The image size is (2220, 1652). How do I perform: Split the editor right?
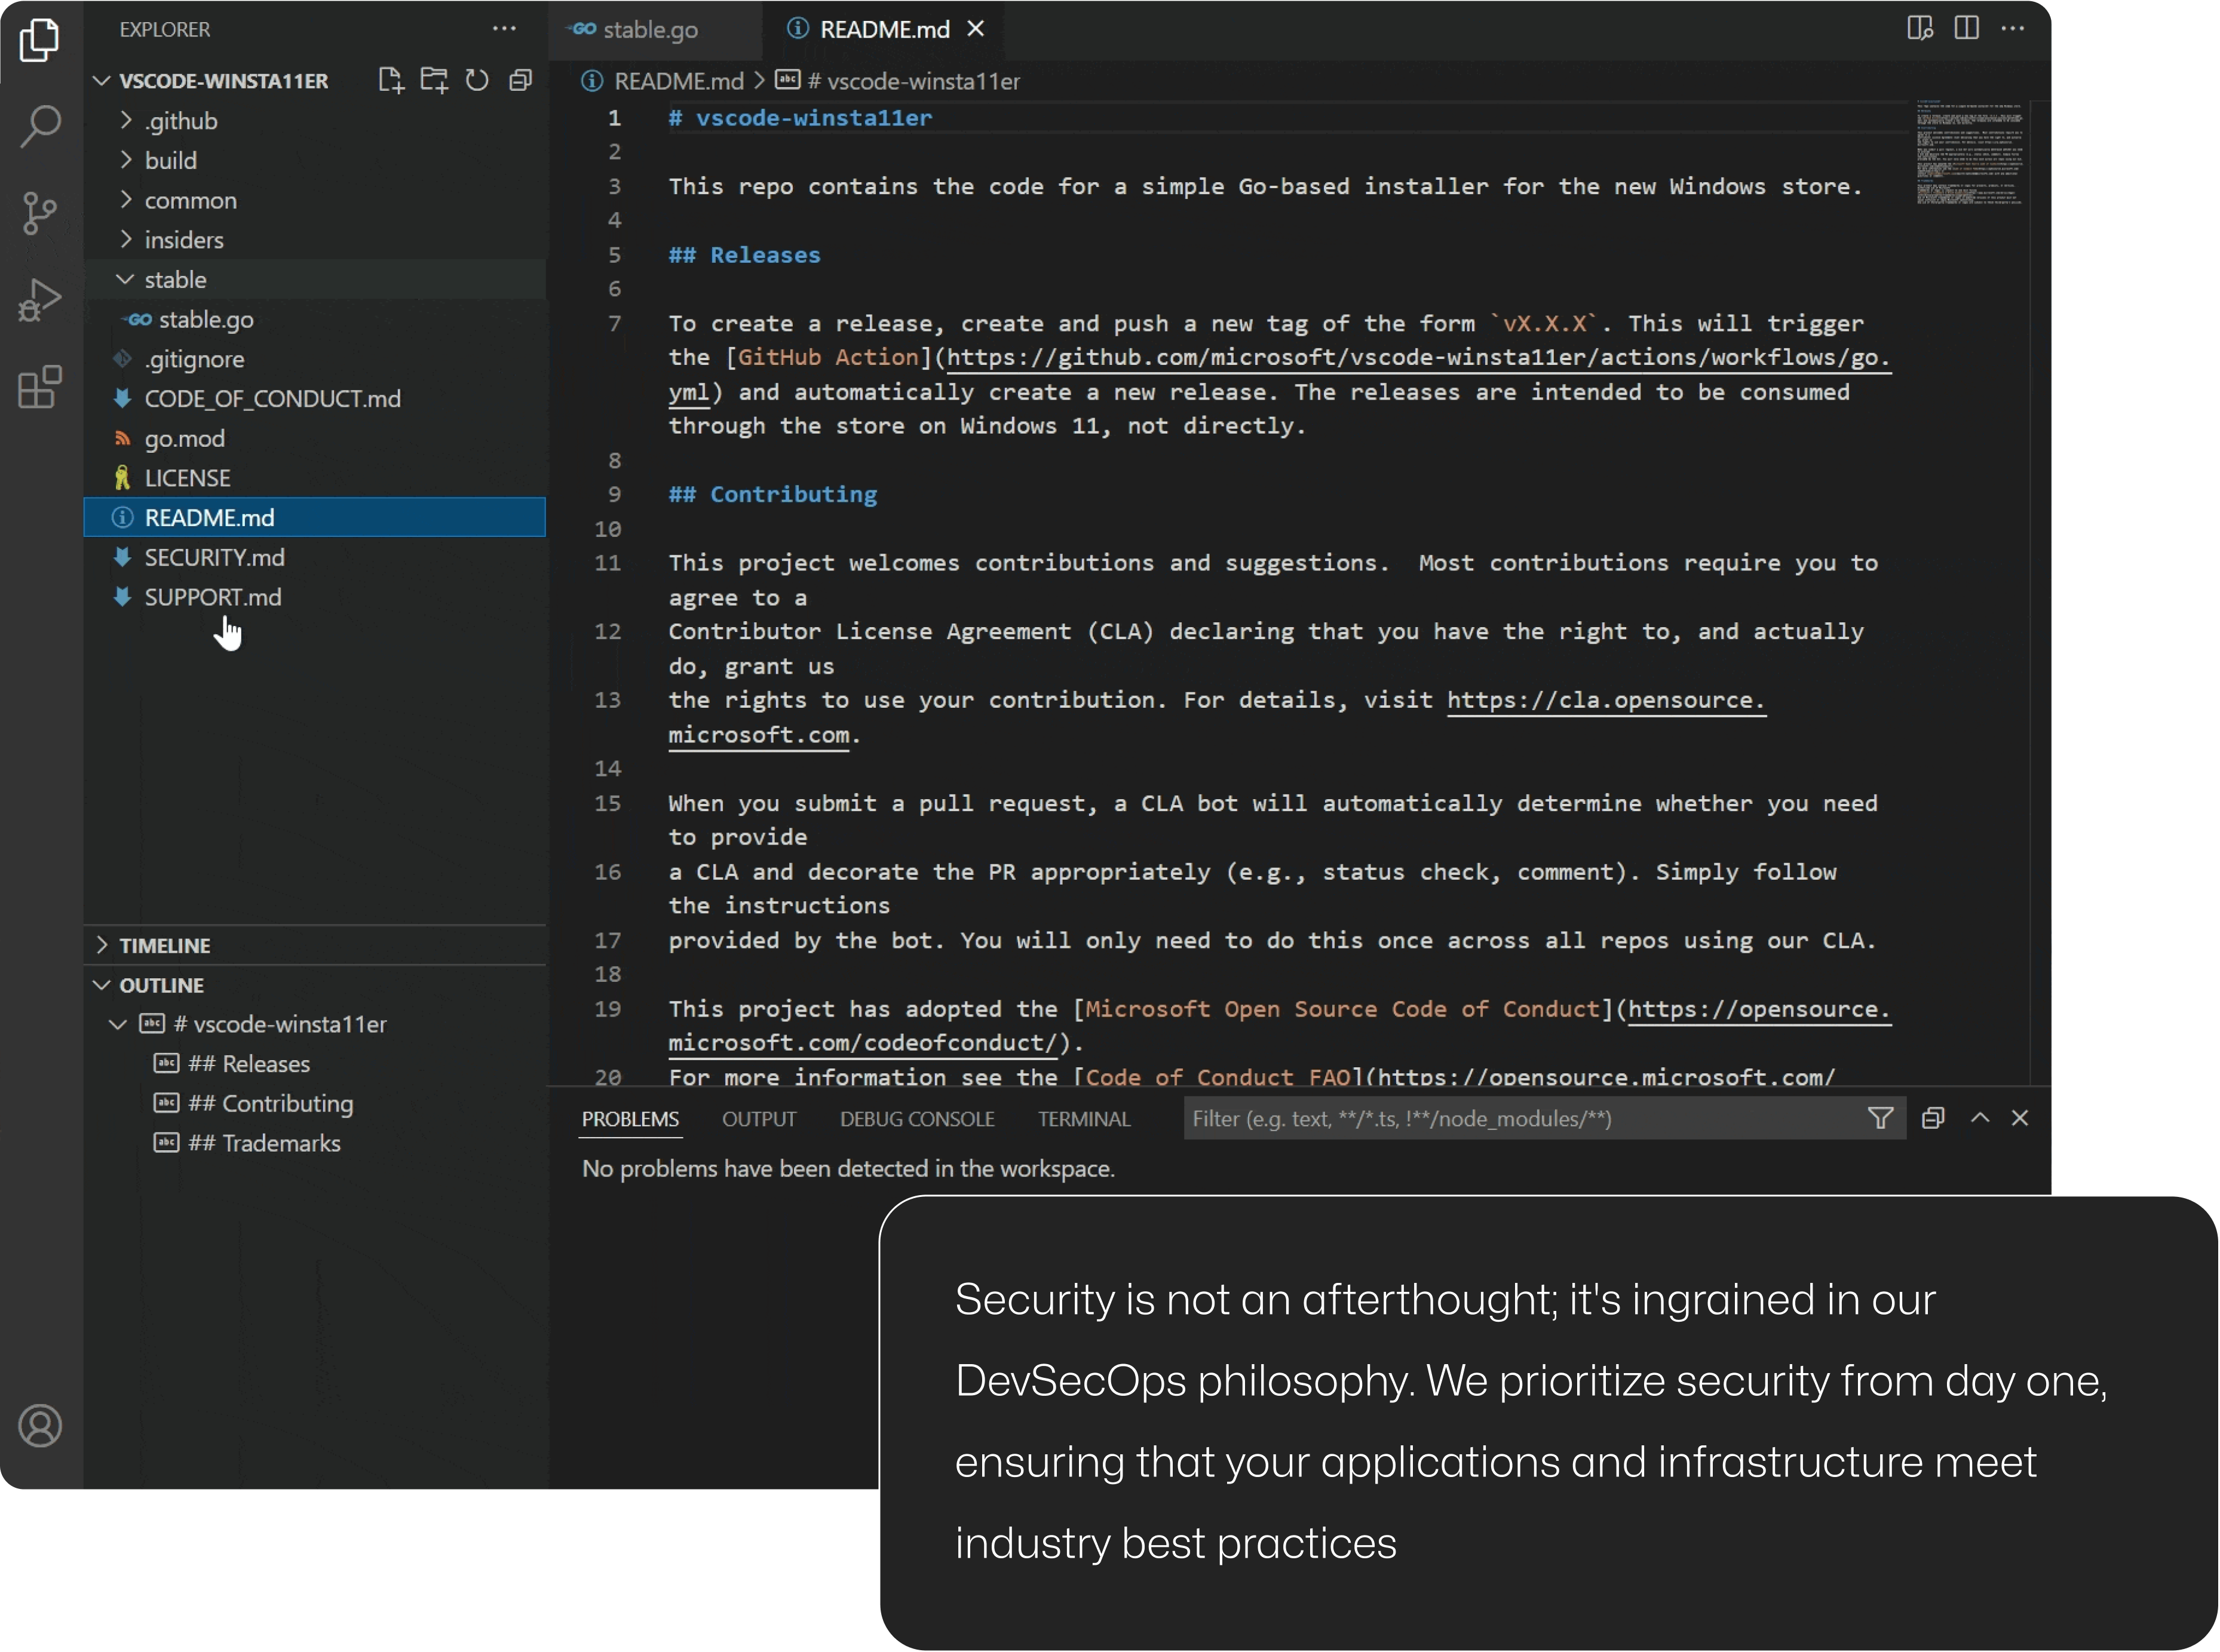(1967, 28)
